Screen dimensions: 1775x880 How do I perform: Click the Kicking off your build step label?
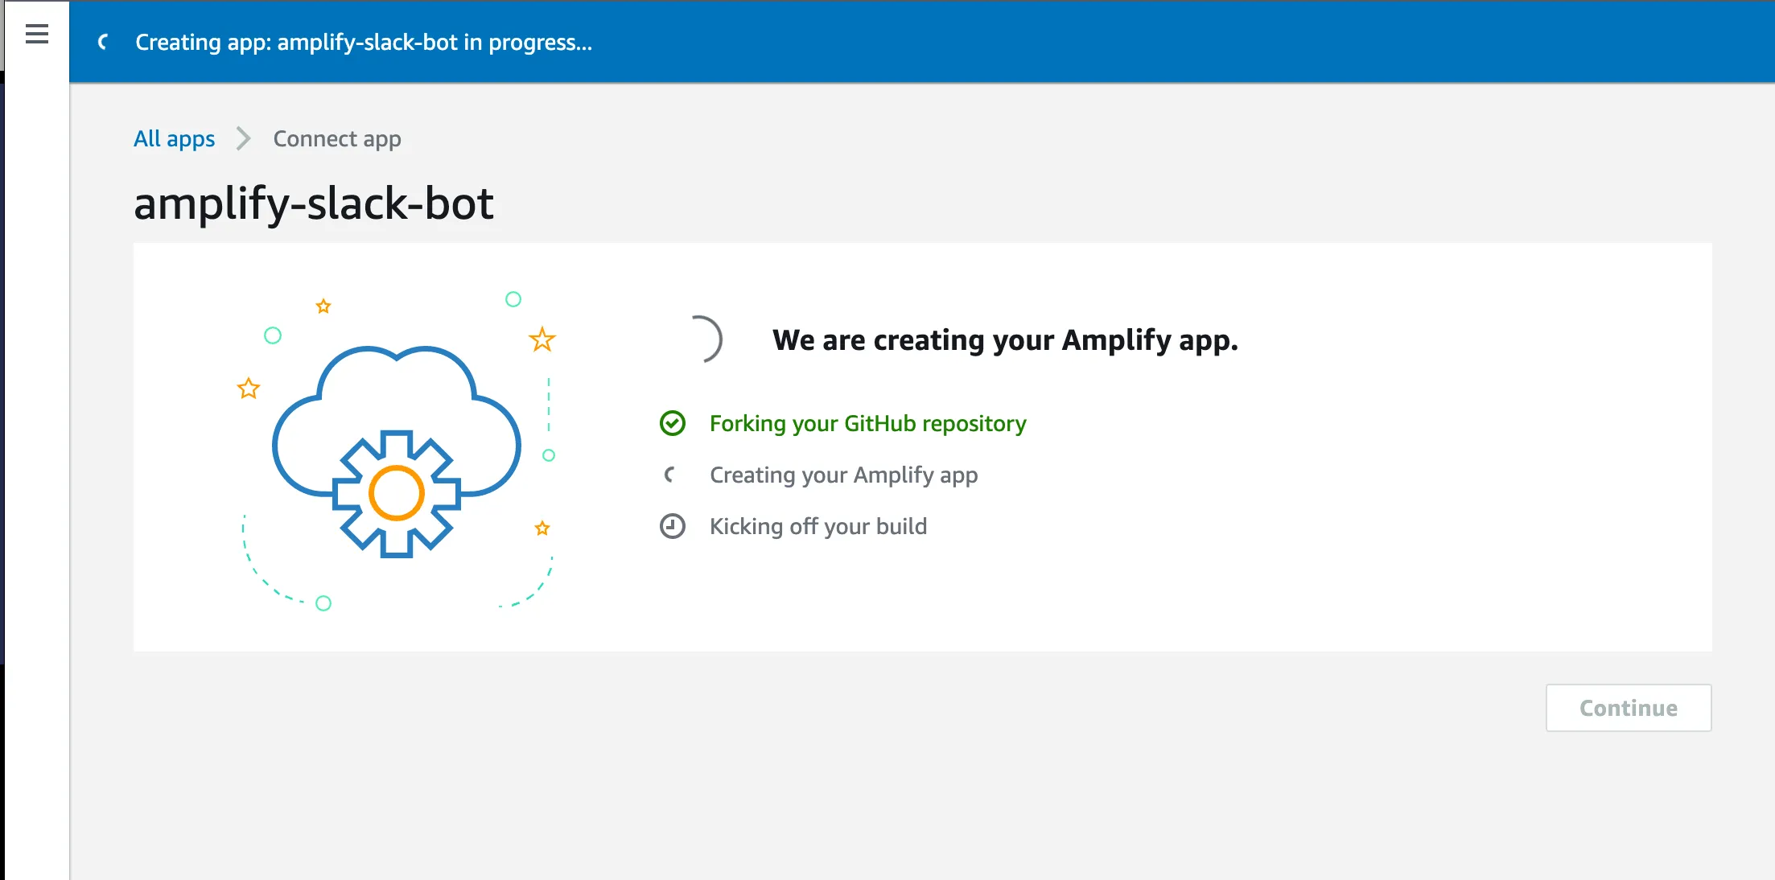(x=818, y=526)
